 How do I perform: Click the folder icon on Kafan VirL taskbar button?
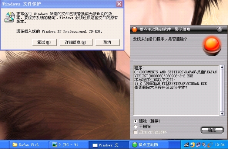(x=15, y=145)
